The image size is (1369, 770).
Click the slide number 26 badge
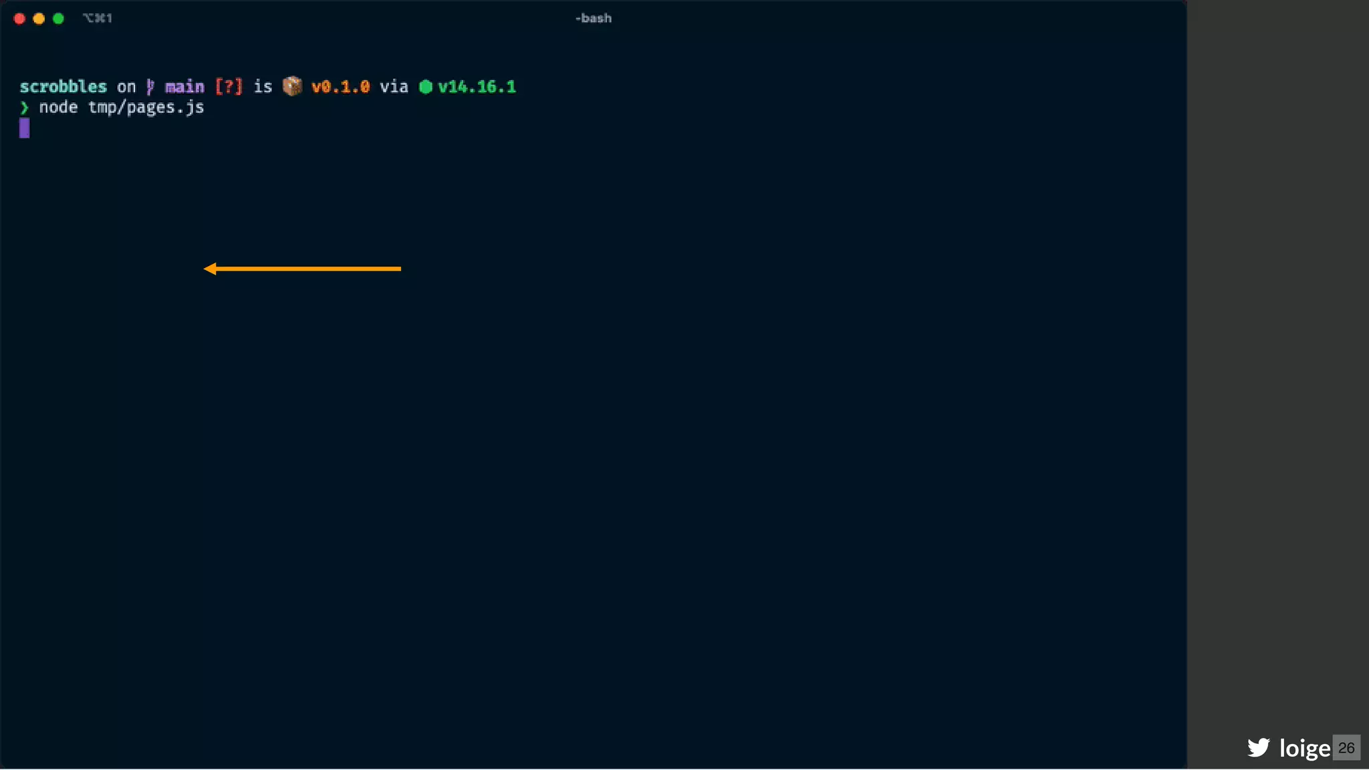click(1346, 747)
